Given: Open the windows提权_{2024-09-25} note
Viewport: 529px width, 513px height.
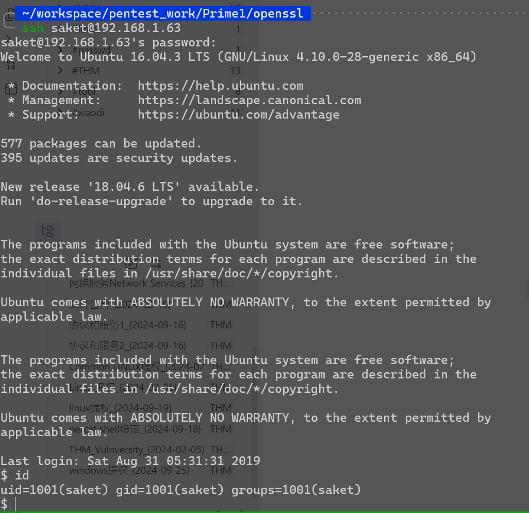Looking at the screenshot, I should [x=129, y=471].
